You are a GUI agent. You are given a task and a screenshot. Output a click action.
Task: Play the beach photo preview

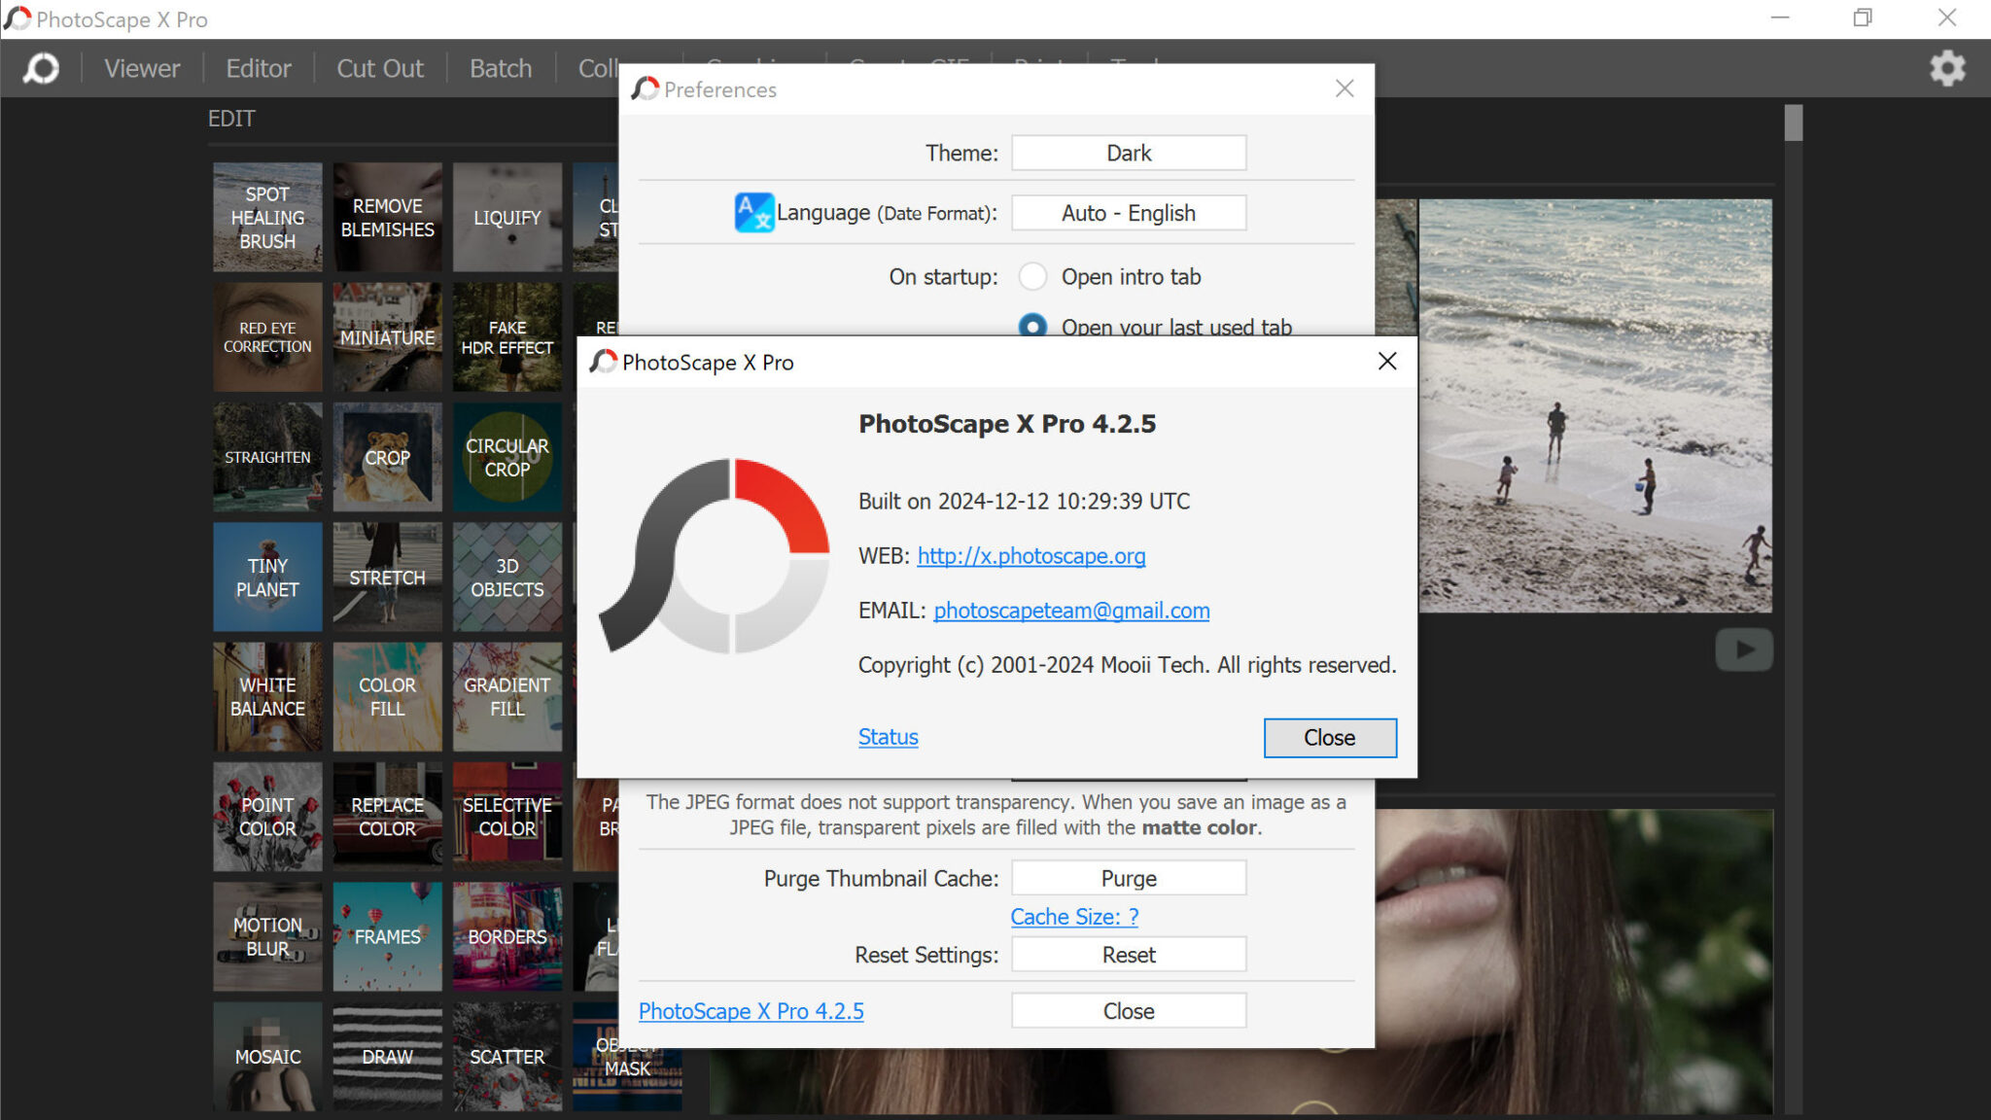[1743, 649]
